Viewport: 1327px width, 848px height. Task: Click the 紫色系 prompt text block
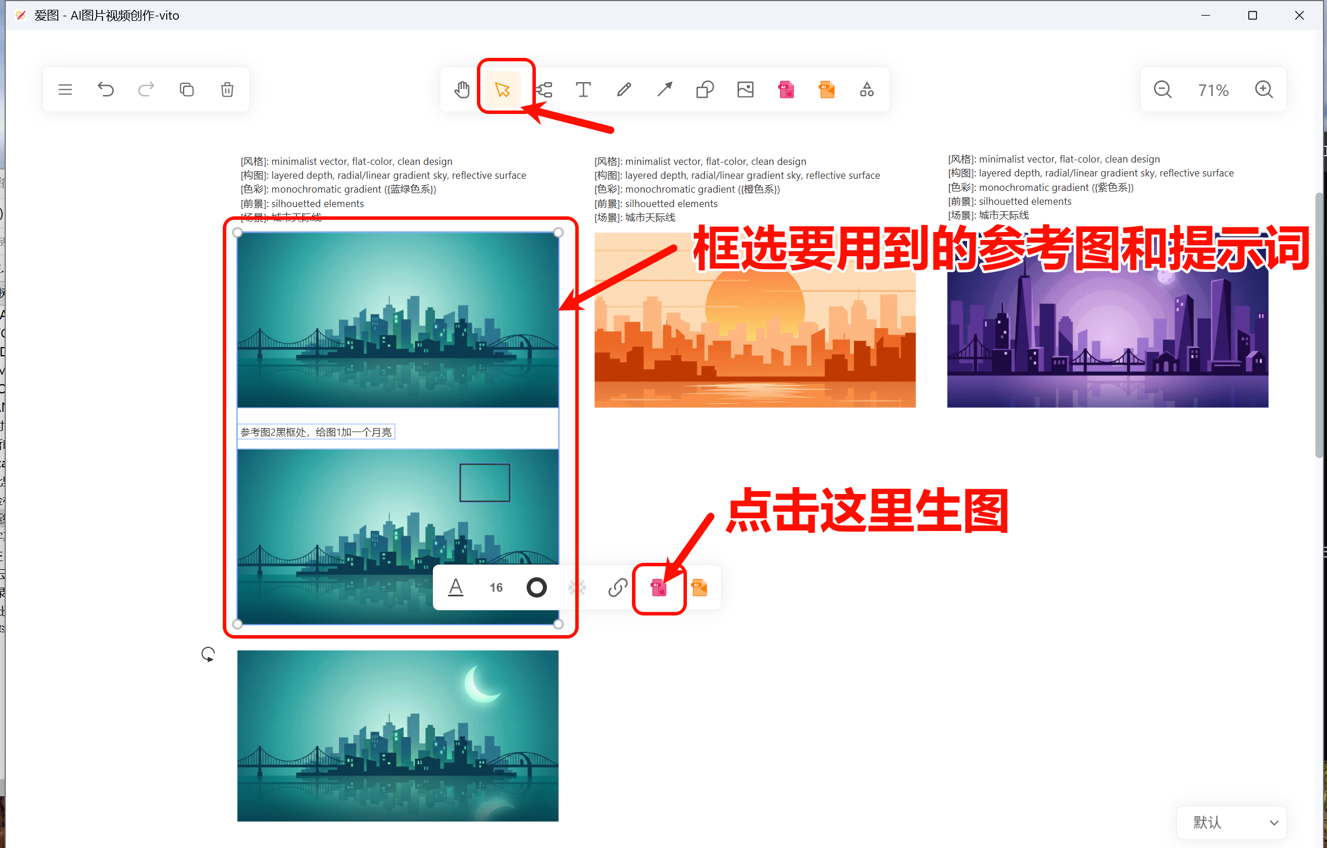[1091, 187]
